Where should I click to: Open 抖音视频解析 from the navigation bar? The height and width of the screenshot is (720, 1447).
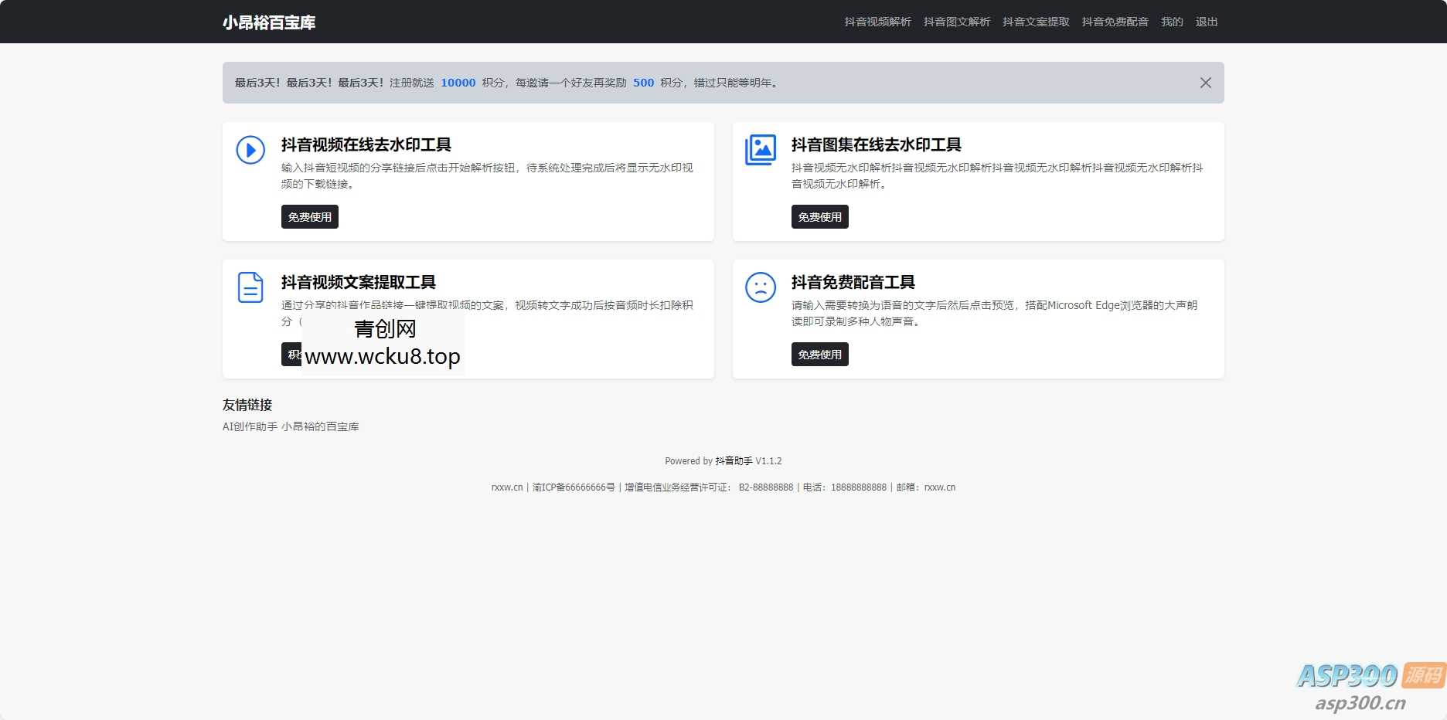(877, 22)
